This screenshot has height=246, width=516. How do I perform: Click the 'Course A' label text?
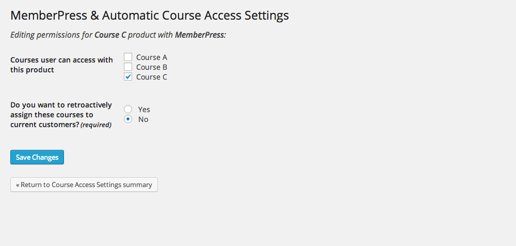(x=152, y=57)
